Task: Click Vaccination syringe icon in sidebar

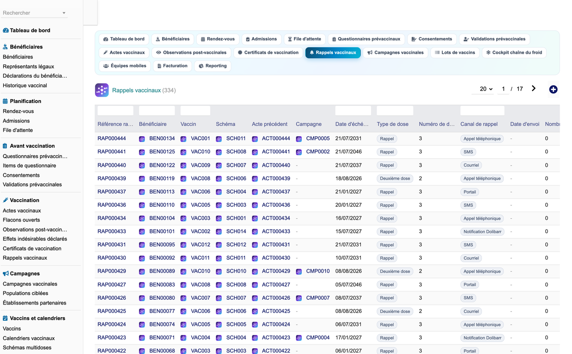Action: tap(6, 201)
